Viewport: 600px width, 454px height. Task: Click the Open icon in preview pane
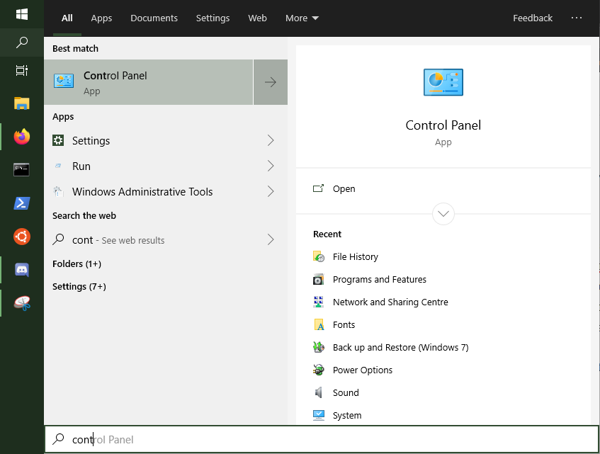coord(318,188)
